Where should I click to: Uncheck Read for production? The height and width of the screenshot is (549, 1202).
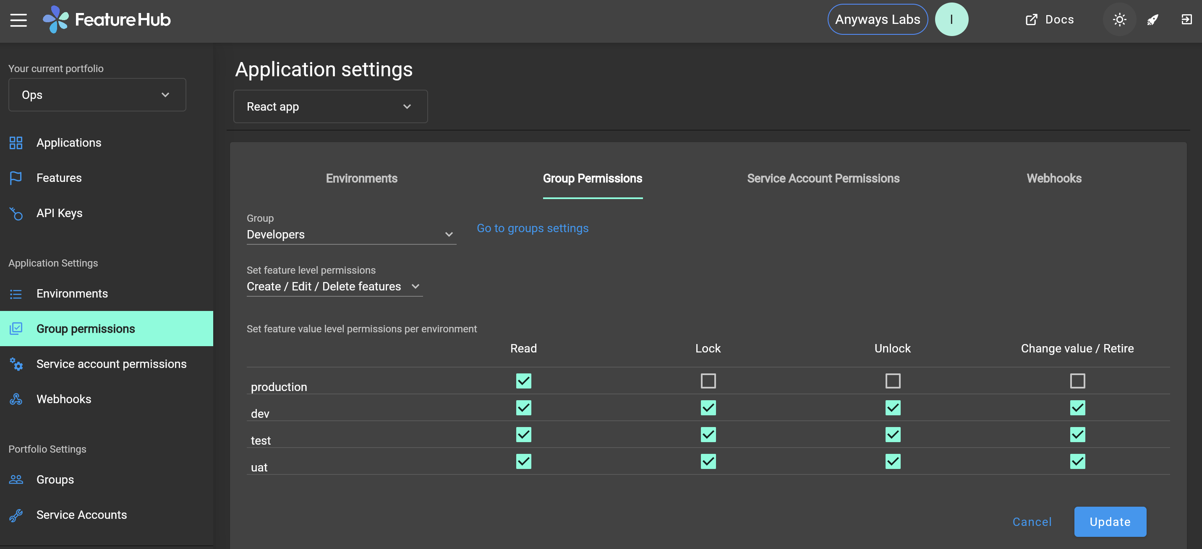click(x=523, y=381)
